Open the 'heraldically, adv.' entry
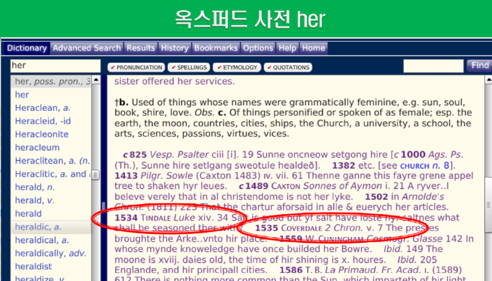This screenshot has height=281, width=492. (x=50, y=253)
